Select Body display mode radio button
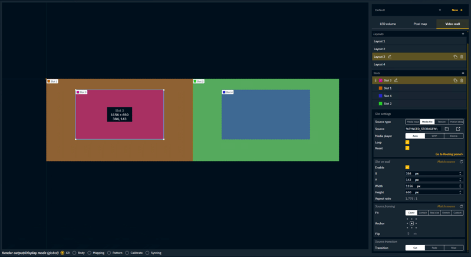The width and height of the screenshot is (471, 257). [x=74, y=253]
